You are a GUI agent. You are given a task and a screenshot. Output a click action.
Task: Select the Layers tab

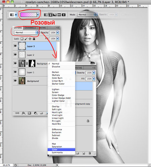pos(18,28)
